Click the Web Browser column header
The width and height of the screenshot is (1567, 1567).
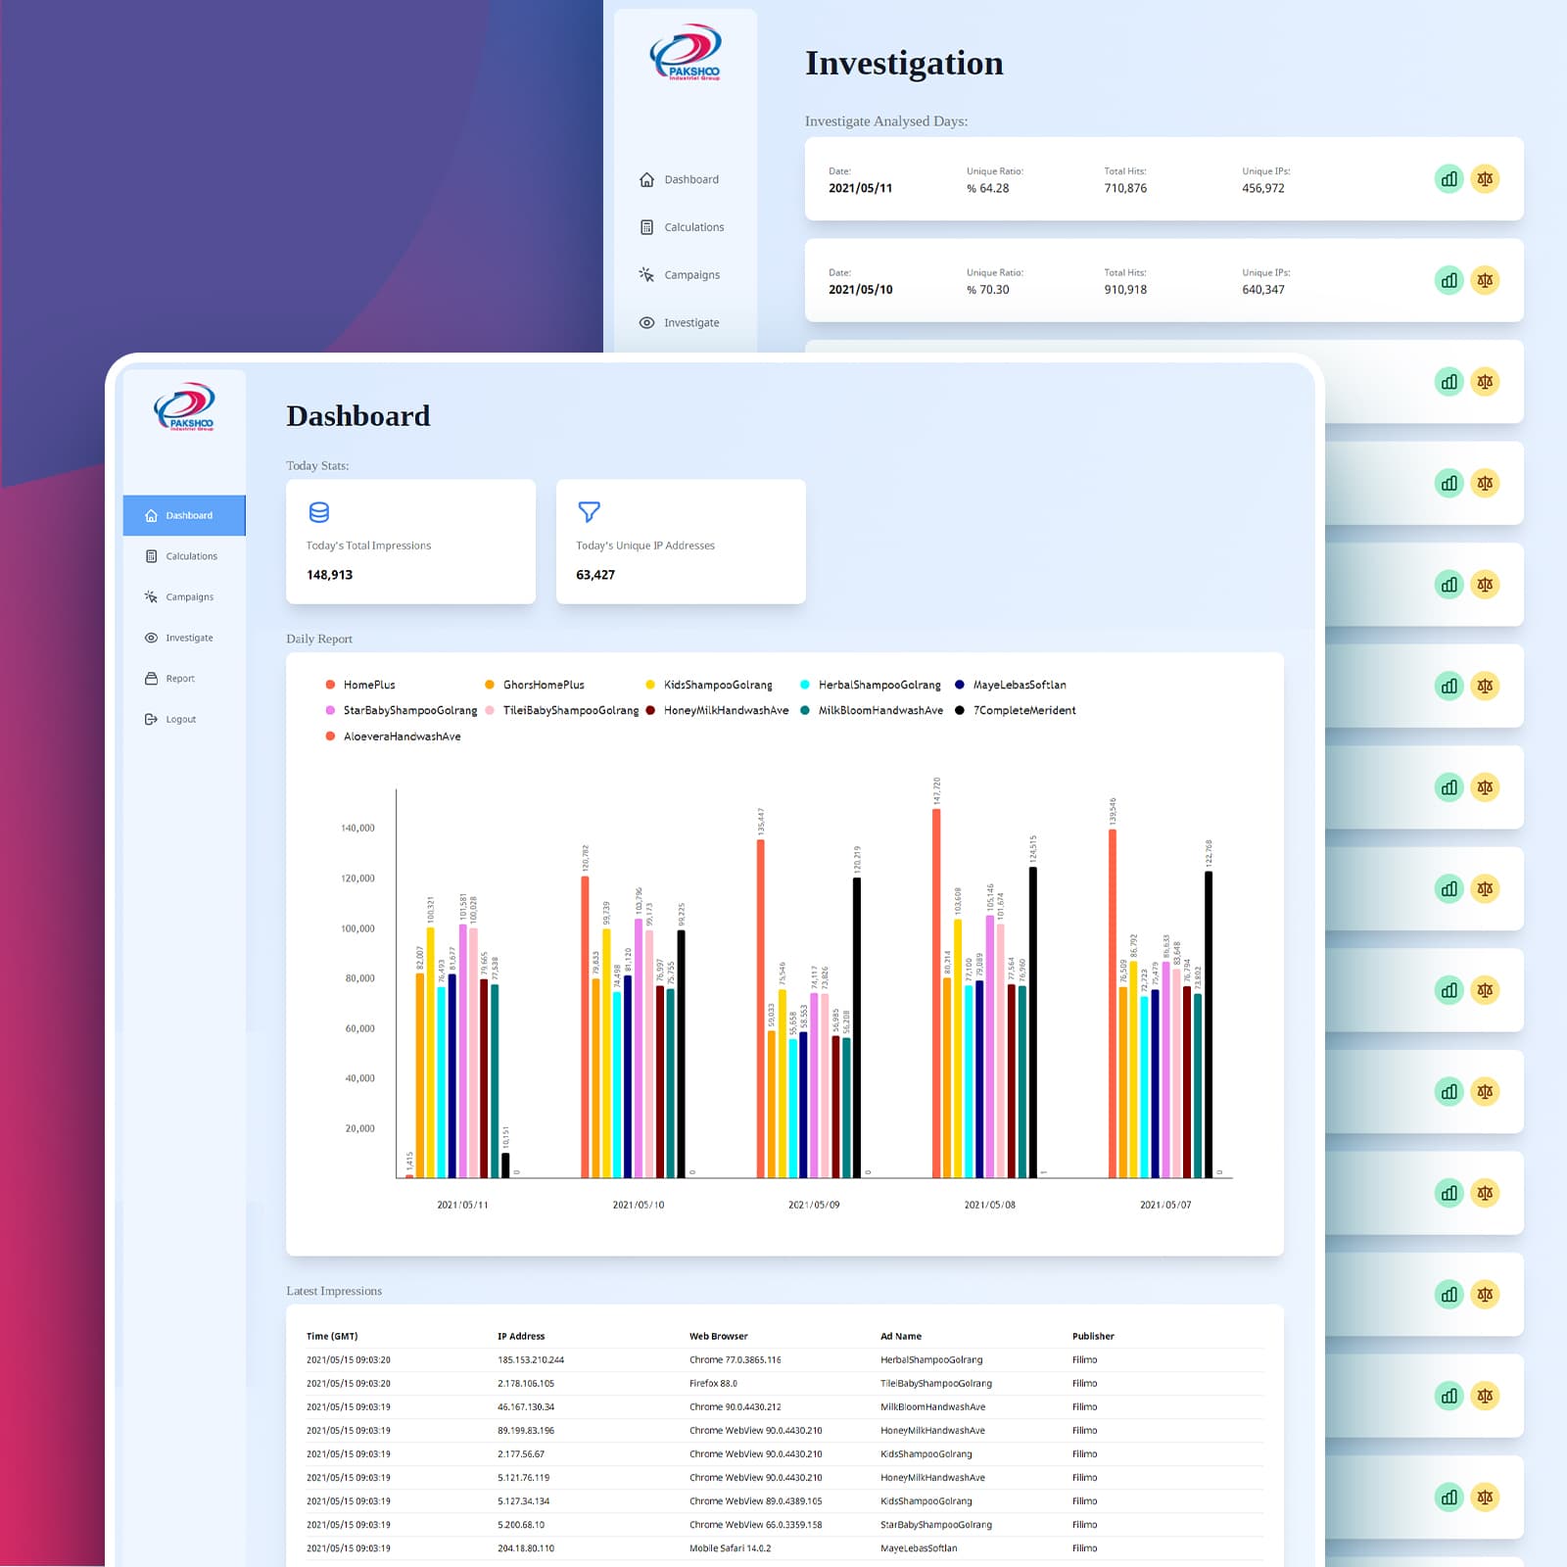pyautogui.click(x=718, y=1336)
